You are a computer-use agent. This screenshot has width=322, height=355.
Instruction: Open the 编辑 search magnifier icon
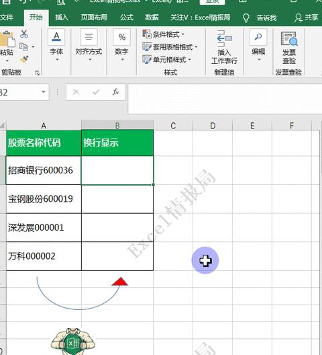pos(258,37)
